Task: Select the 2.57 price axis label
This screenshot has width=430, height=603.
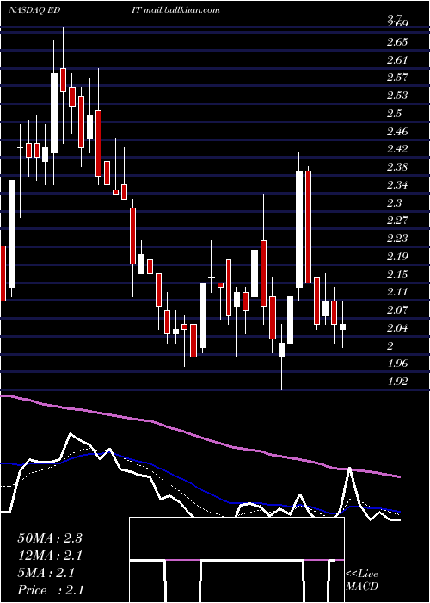Action: point(397,78)
